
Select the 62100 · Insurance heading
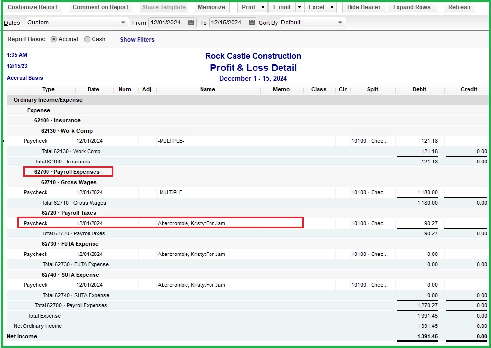pos(57,120)
